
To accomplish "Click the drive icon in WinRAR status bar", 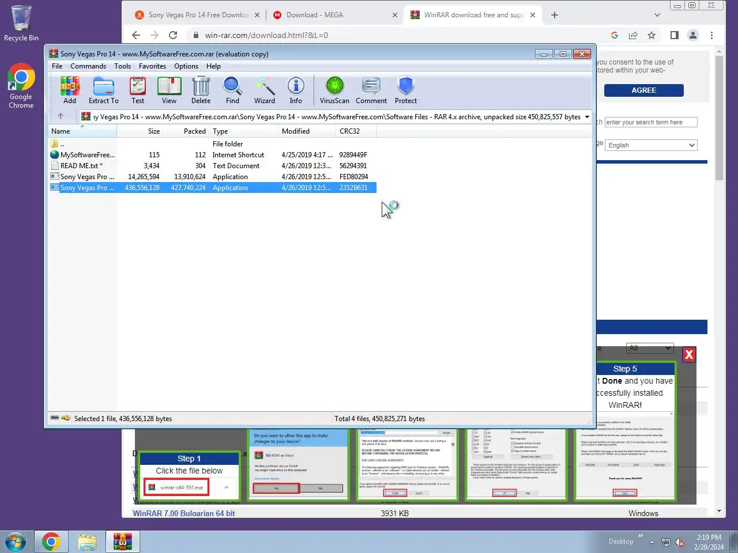I will pos(55,418).
